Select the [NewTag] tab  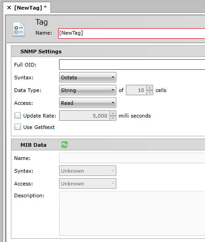28,8
